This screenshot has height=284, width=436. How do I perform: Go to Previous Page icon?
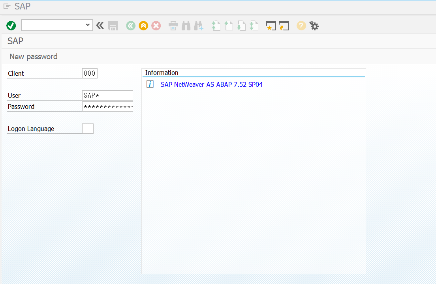[x=229, y=26]
